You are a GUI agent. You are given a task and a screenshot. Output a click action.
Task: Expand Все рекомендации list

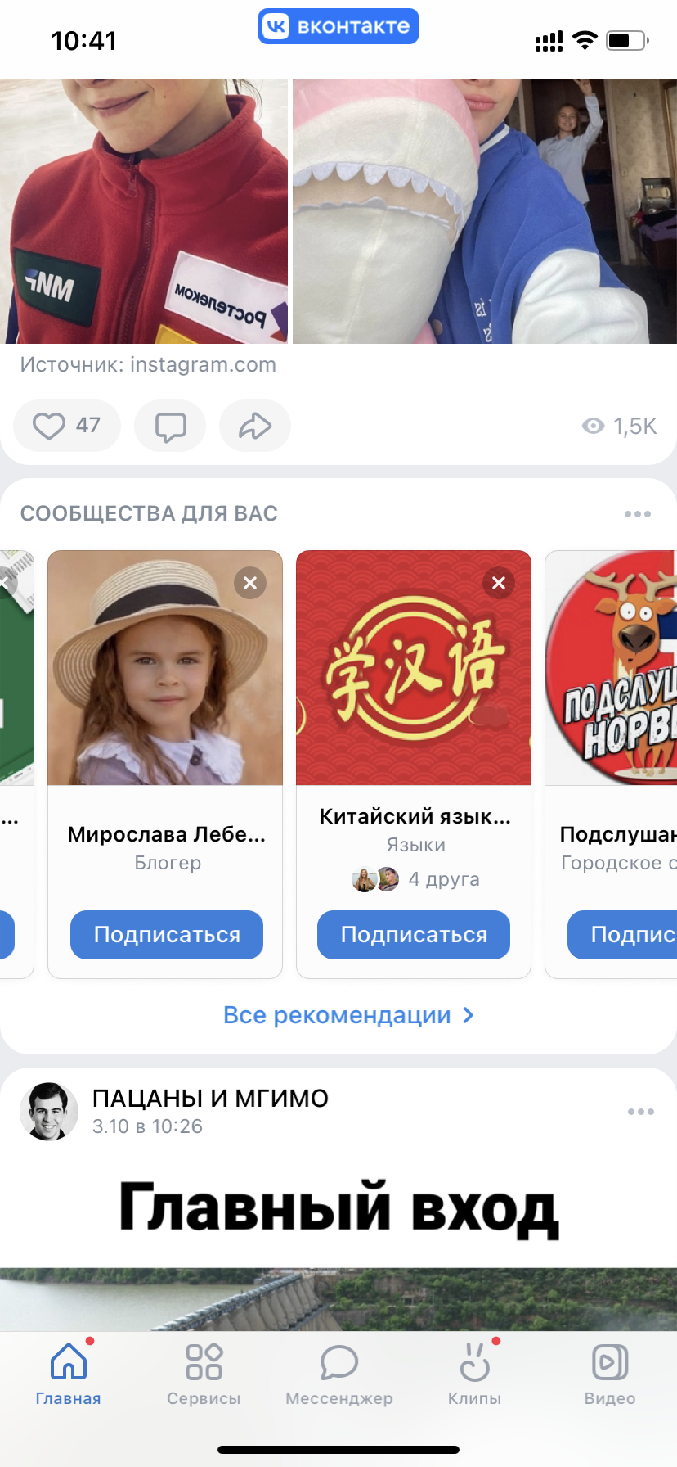(x=348, y=1015)
